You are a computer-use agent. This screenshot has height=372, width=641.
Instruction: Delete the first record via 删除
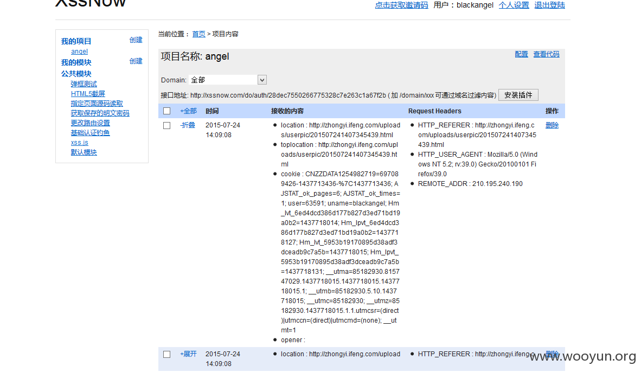(x=552, y=125)
